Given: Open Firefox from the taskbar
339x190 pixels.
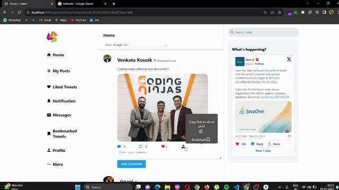Looking at the screenshot, I should (x=207, y=187).
